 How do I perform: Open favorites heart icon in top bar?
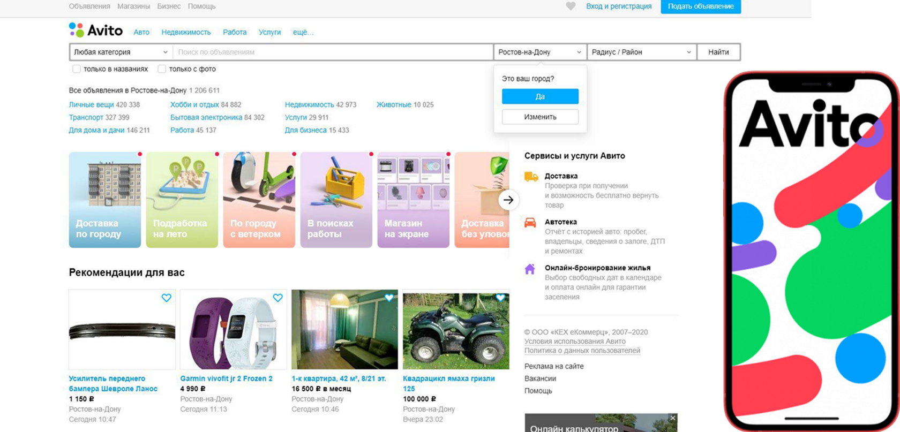tap(571, 6)
